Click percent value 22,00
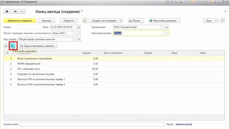 (95, 69)
